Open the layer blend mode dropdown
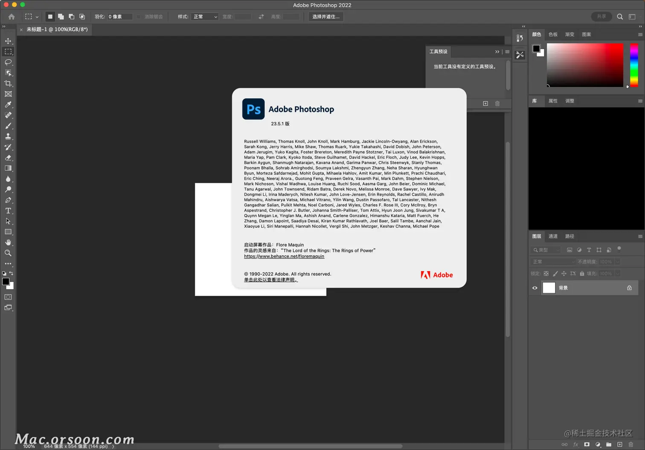 (553, 262)
